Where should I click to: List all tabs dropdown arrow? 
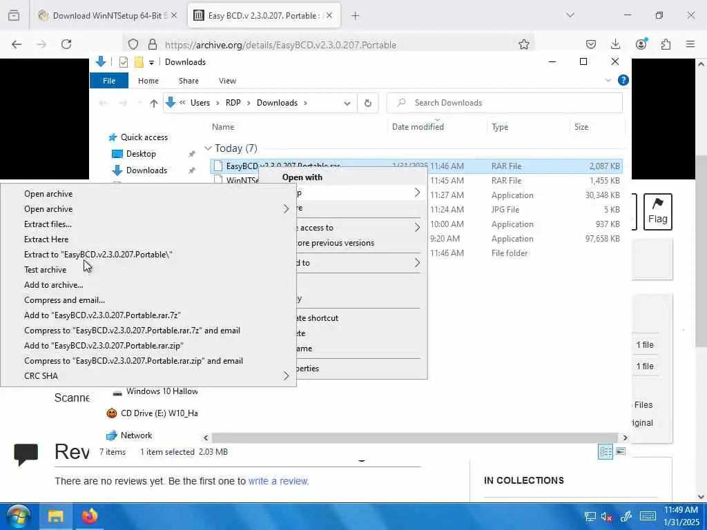570,15
